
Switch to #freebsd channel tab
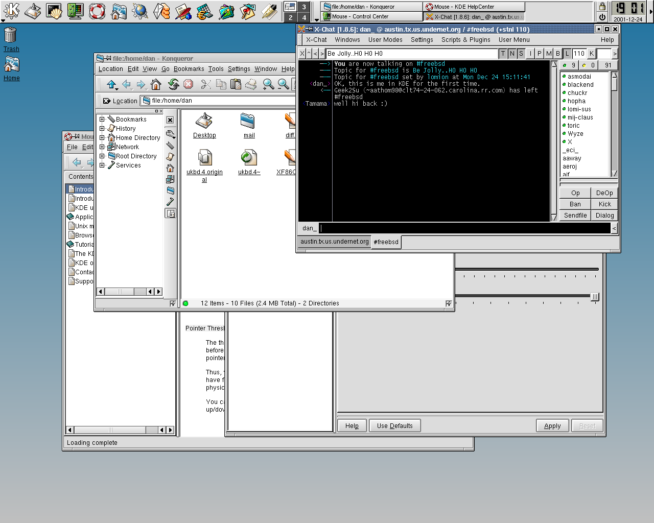point(386,242)
